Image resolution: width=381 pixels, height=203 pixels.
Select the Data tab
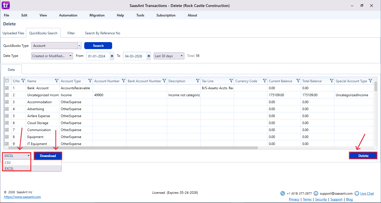11,70
